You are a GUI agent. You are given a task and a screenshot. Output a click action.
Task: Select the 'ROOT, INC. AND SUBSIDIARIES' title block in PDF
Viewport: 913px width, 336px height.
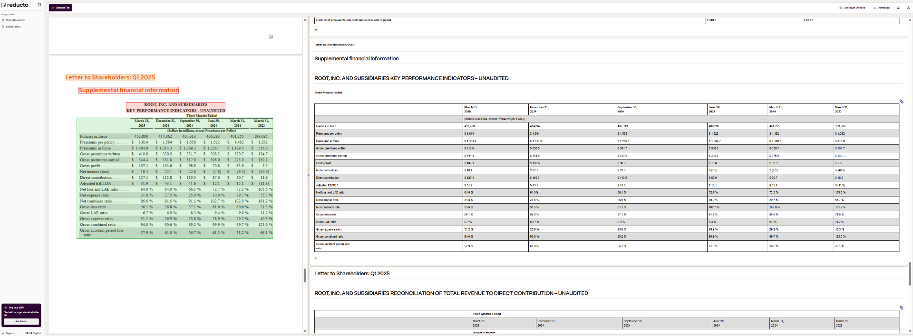(176, 107)
